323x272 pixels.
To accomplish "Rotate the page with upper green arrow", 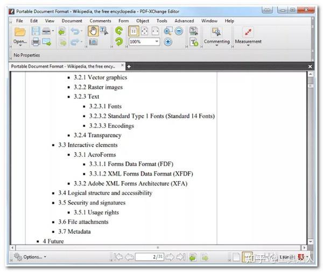I will pos(119,31).
